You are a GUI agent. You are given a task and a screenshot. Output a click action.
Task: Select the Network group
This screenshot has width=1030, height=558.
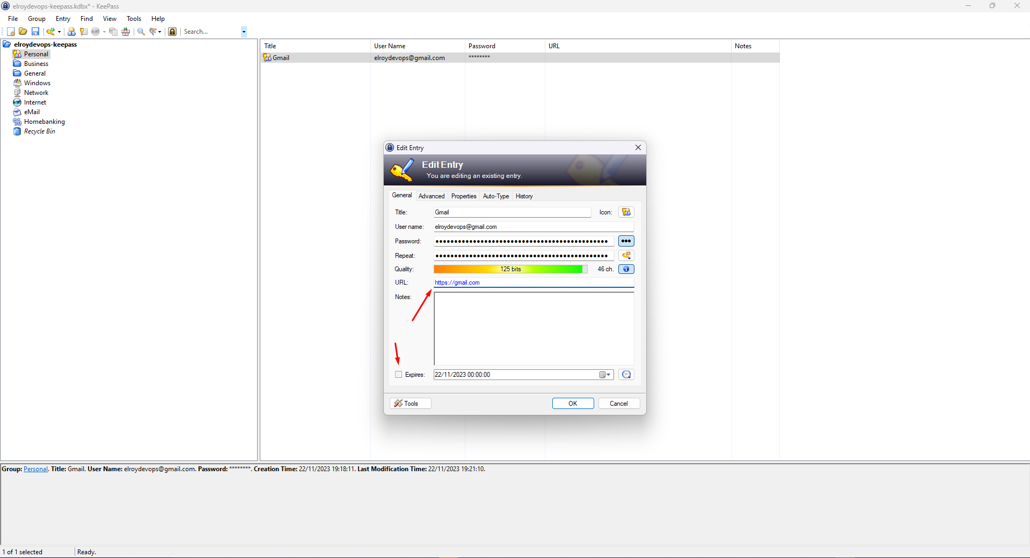coord(36,93)
